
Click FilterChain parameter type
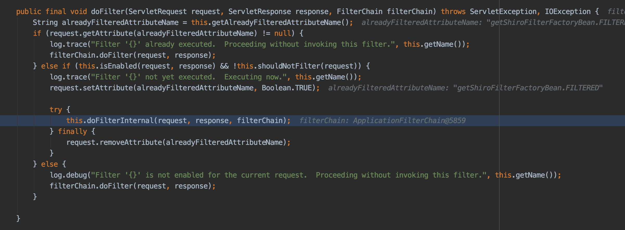pyautogui.click(x=360, y=12)
